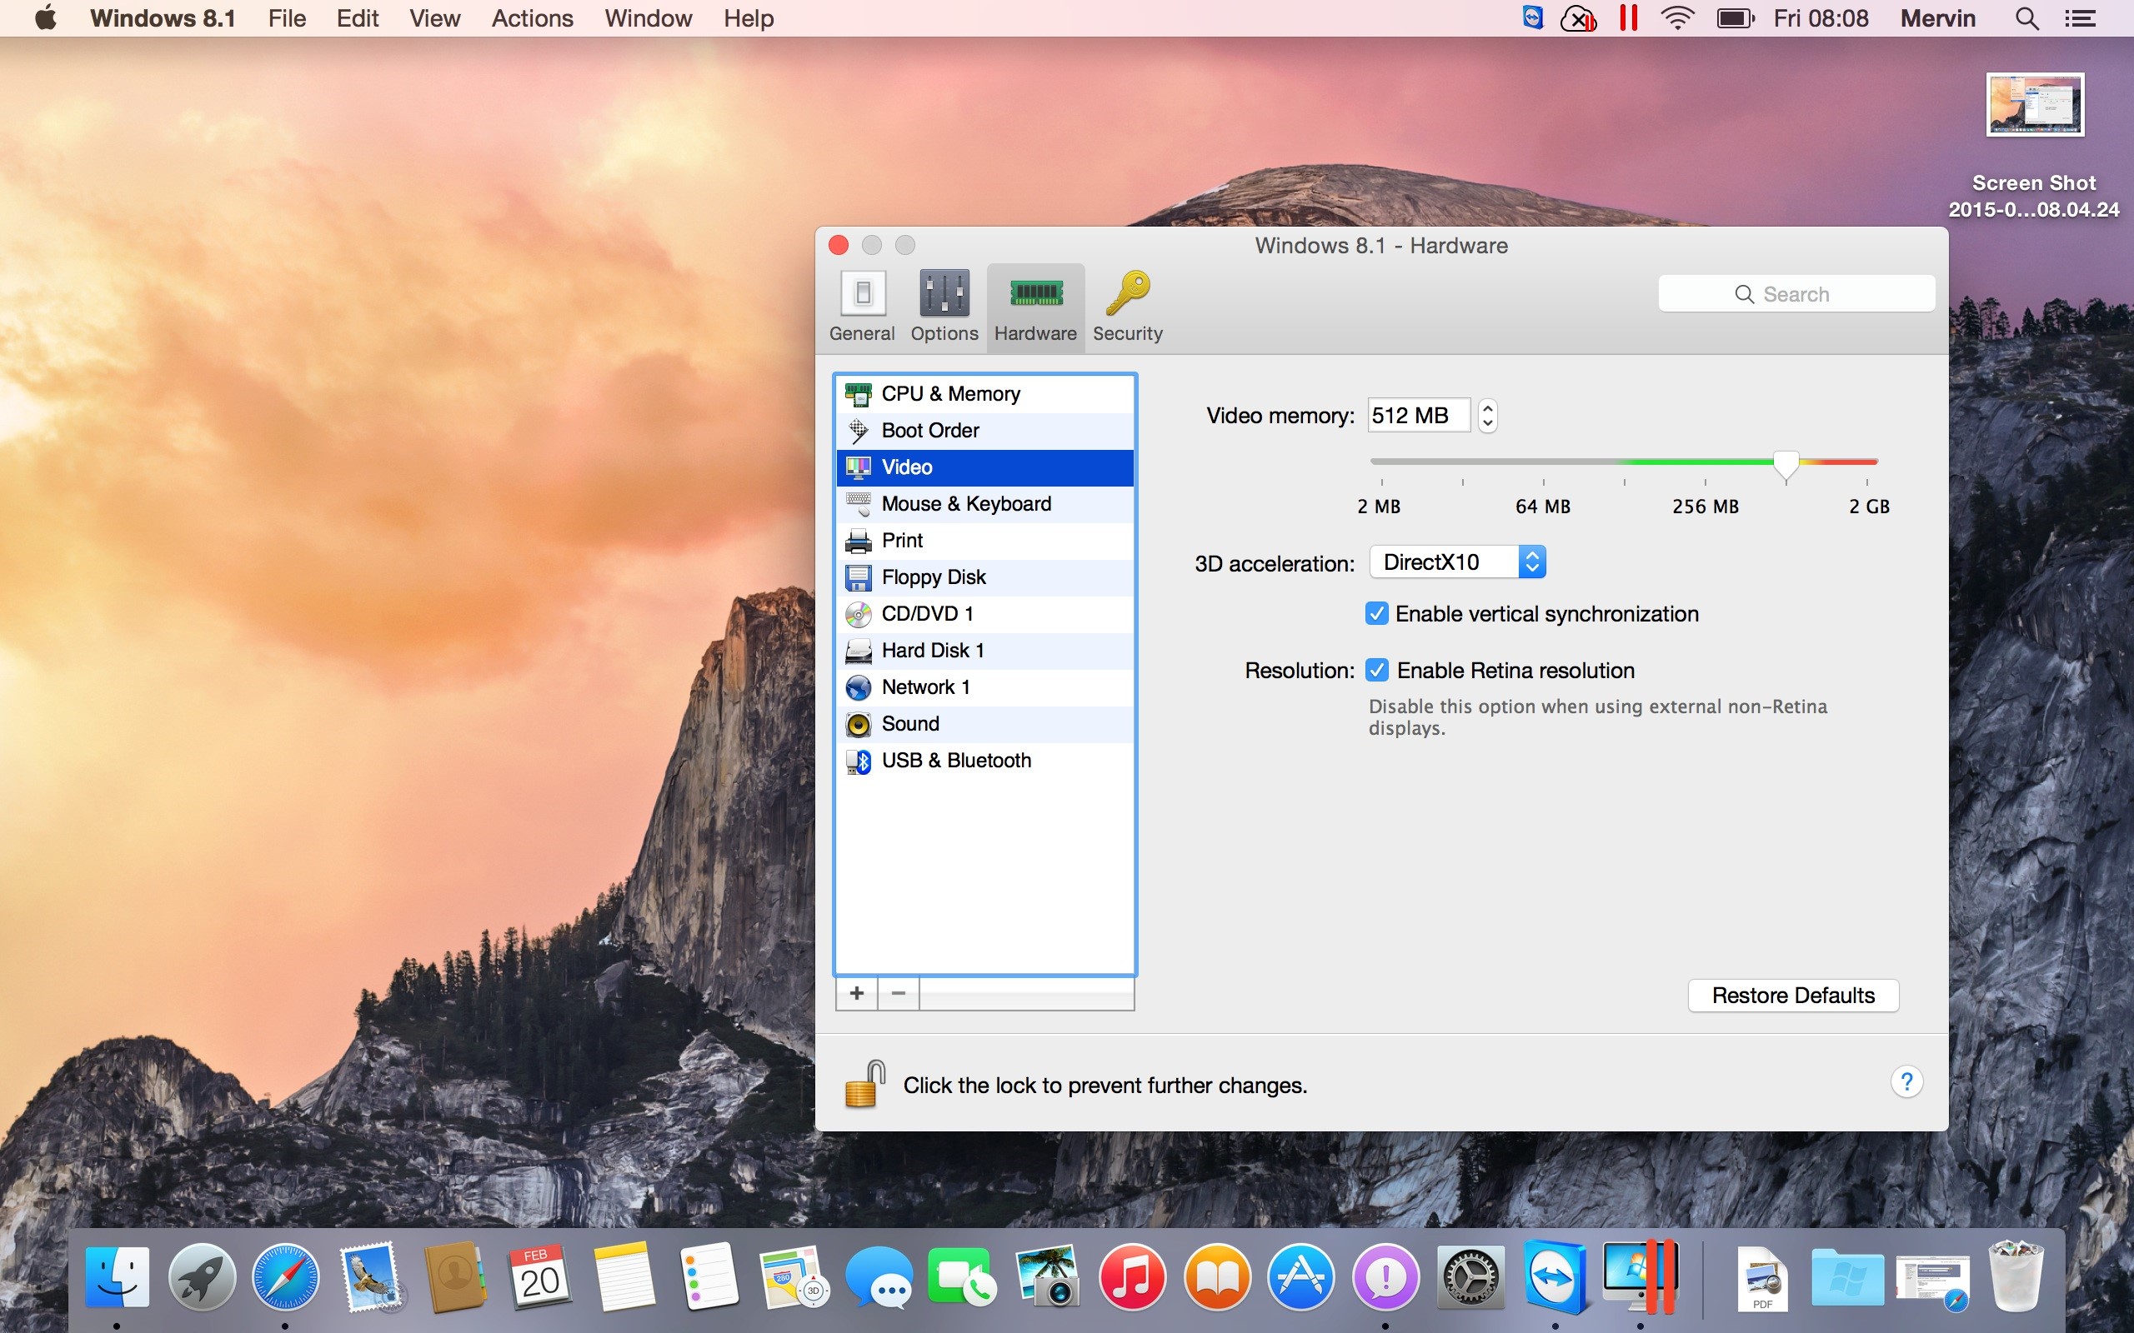Open the Options settings tab
The height and width of the screenshot is (1333, 2134).
[x=944, y=307]
